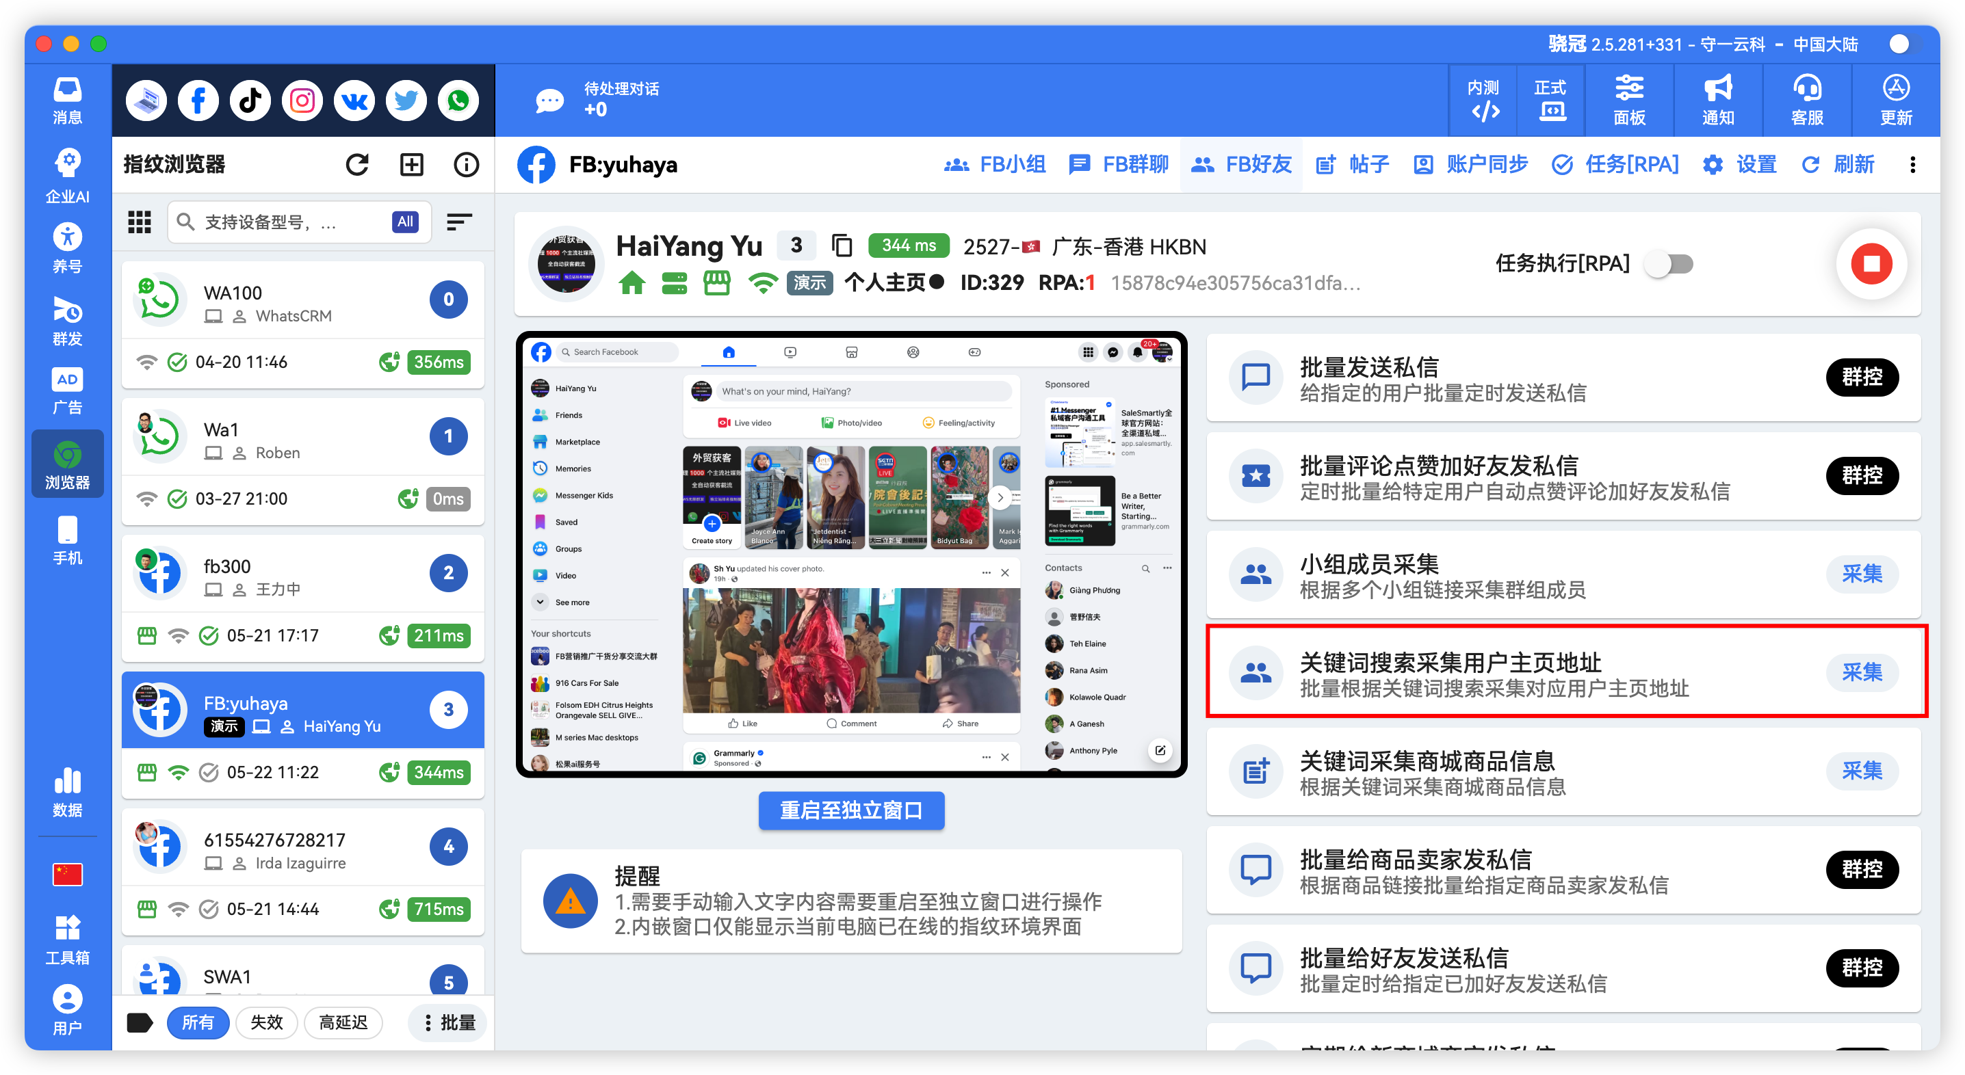The image size is (1965, 1075).
Task: Select the 失效 filter option
Action: pyautogui.click(x=266, y=1022)
